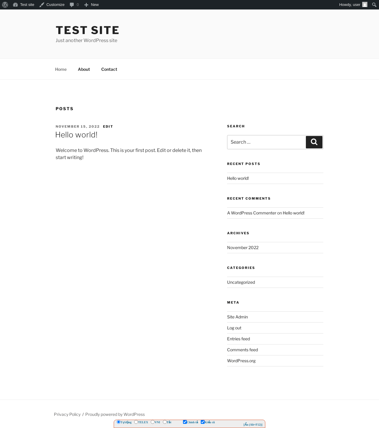Viewport: 379px width, 428px height.
Task: Hide the input bar via Ẩn link
Action: (253, 424)
